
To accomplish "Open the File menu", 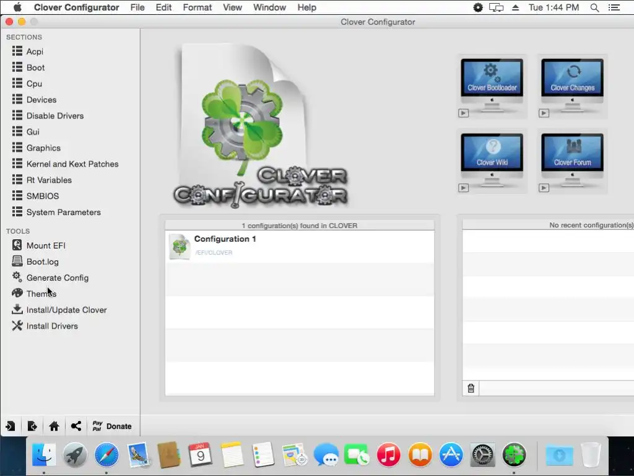I will pos(137,7).
